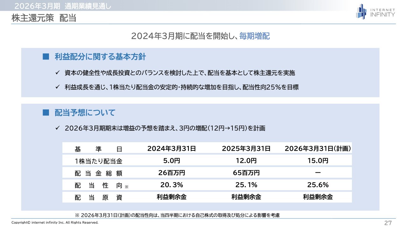Click the dash in the 配当金総額 row
Screen dimensions: 407x229
[318, 173]
